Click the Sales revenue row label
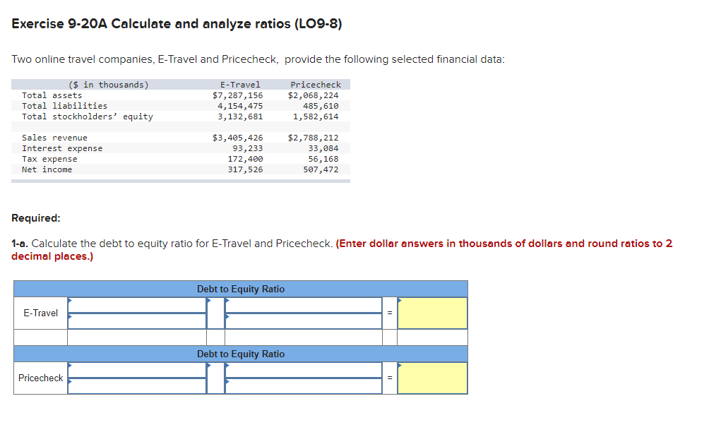709x437 pixels. [54, 138]
